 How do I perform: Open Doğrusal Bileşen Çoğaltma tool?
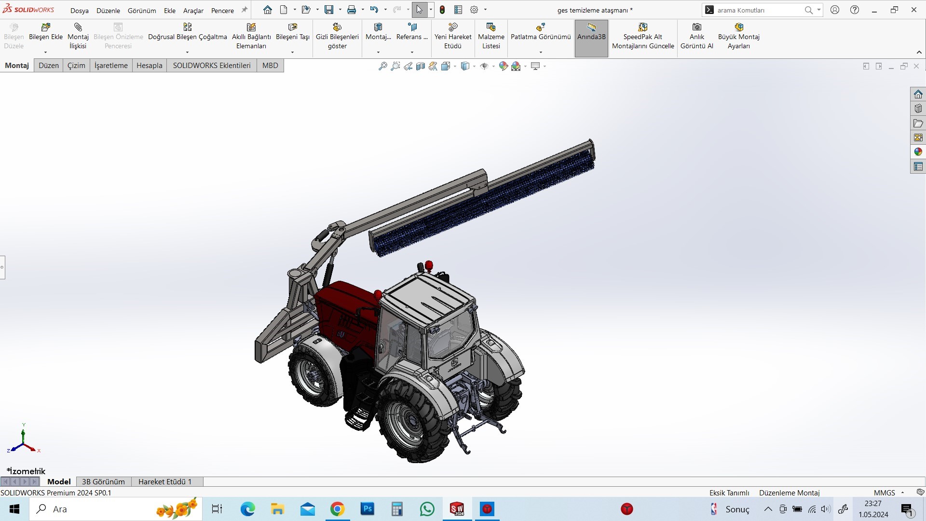tap(187, 27)
